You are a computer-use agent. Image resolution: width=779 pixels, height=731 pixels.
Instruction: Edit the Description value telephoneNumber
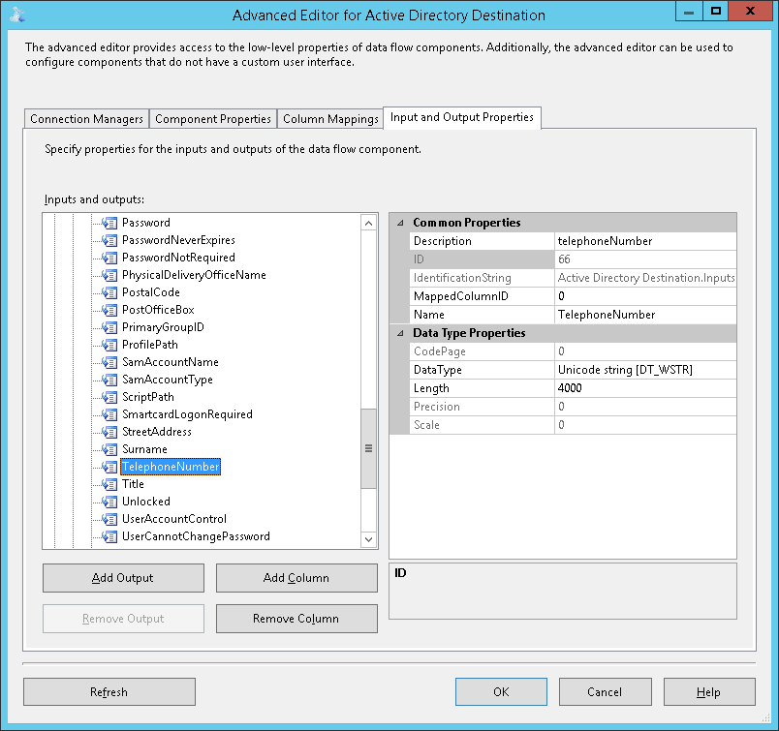(645, 241)
